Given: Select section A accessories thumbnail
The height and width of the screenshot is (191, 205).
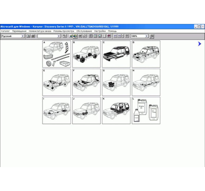Looking at the screenshot, I should [56, 54].
